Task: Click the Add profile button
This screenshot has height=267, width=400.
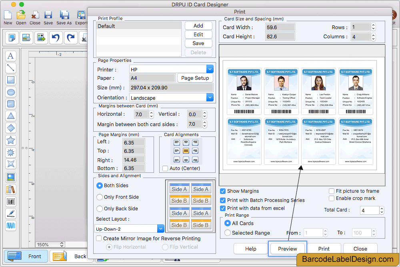Action: pos(198,26)
